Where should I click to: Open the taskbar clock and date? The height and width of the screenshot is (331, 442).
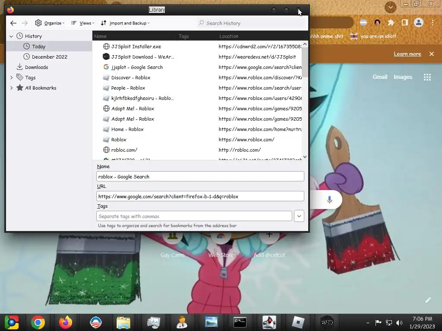click(x=422, y=322)
